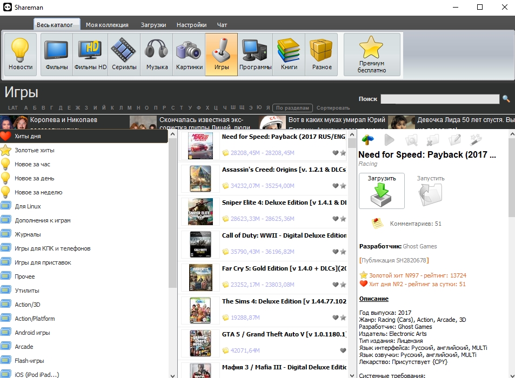Open the Комментариев: 51 link
This screenshot has height=378, width=515.
pyautogui.click(x=416, y=224)
